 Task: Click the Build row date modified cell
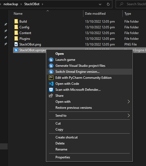100,22
